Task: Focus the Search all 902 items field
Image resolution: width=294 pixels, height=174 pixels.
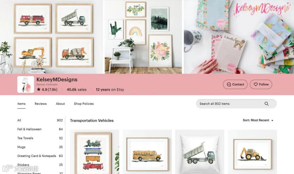Action: point(236,104)
